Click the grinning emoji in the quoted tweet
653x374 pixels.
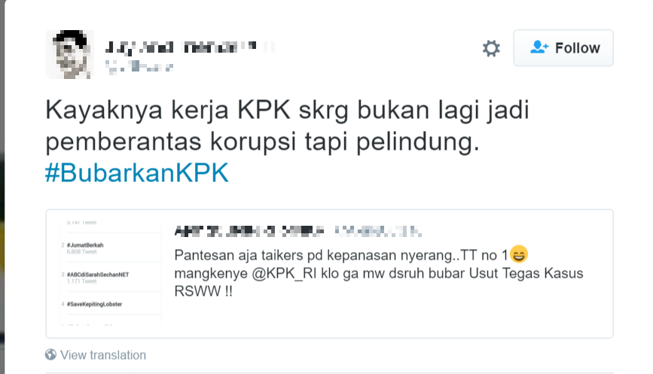[518, 254]
